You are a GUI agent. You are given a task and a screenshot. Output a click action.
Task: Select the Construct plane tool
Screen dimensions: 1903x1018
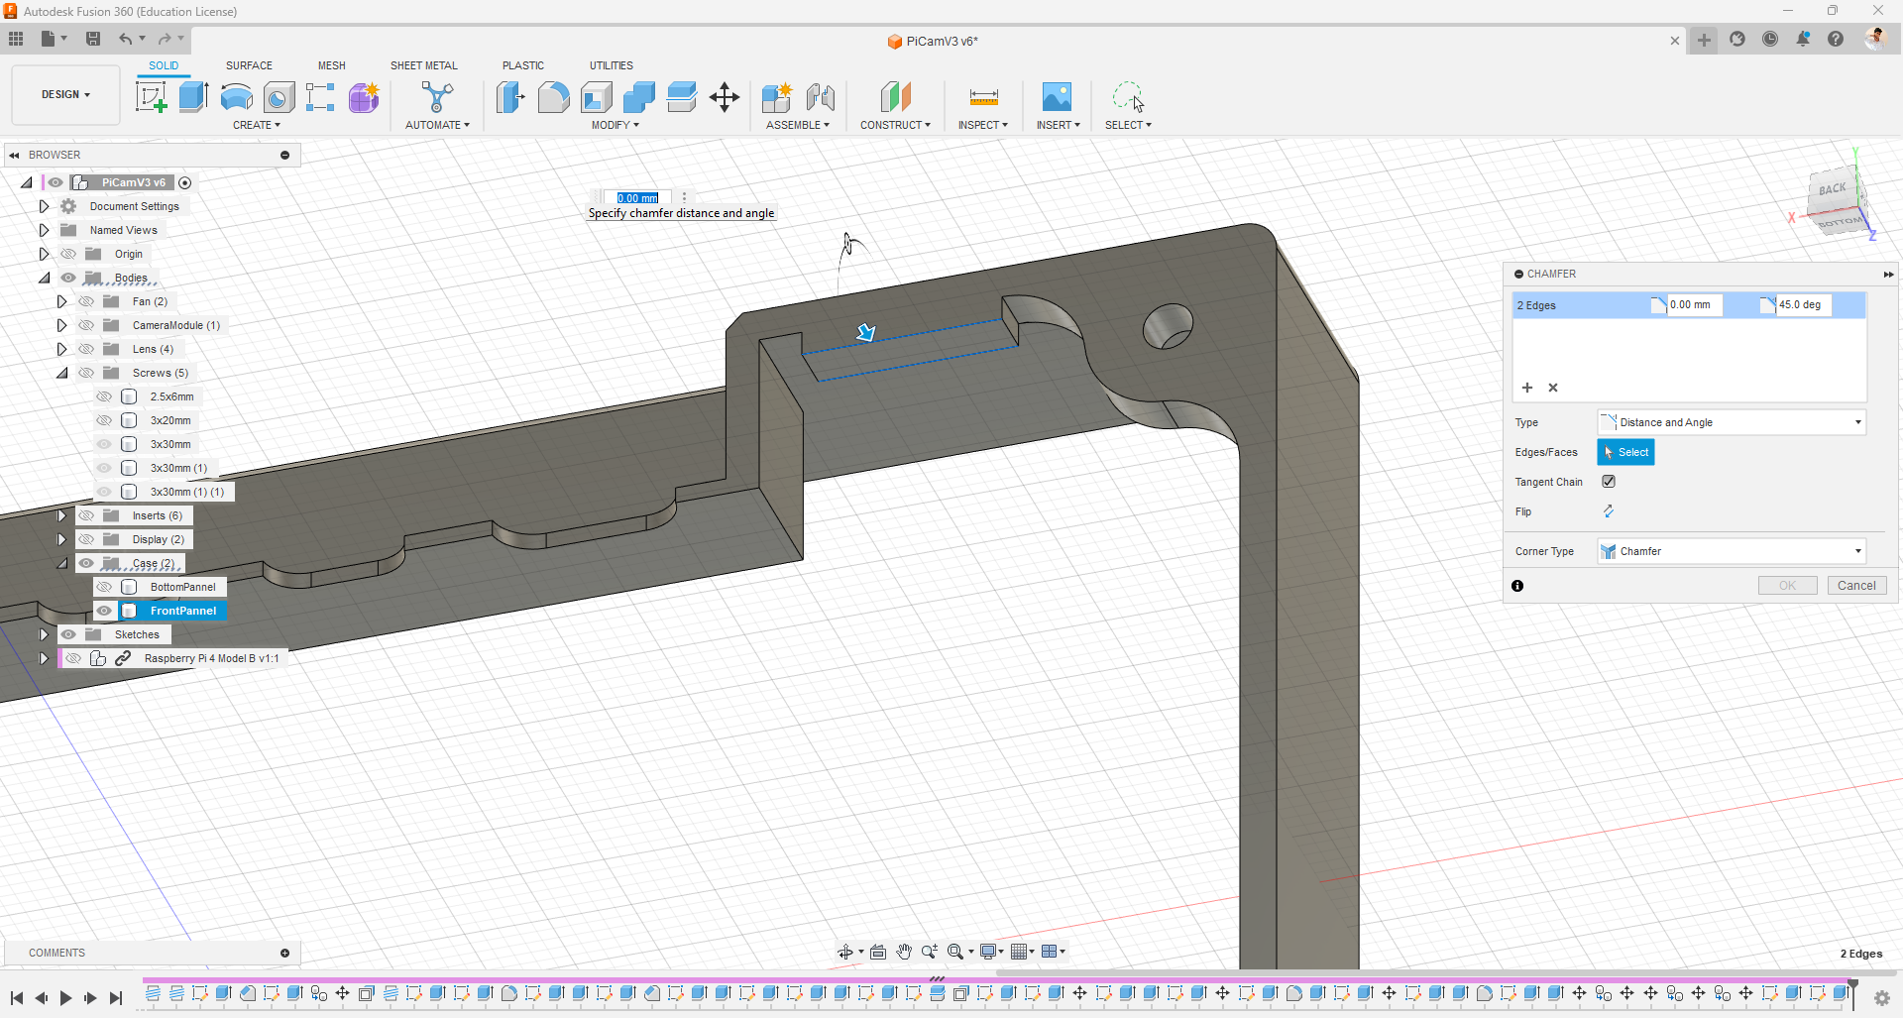pos(895,97)
